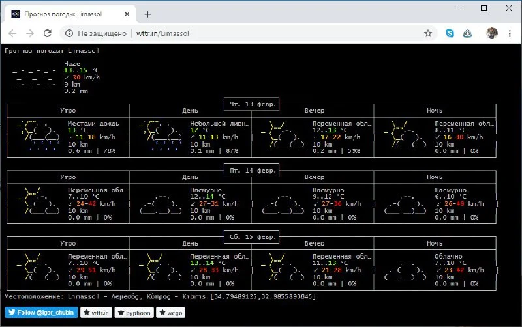Click the browser forward arrow
This screenshot has height=327, width=522.
[x=30, y=33]
